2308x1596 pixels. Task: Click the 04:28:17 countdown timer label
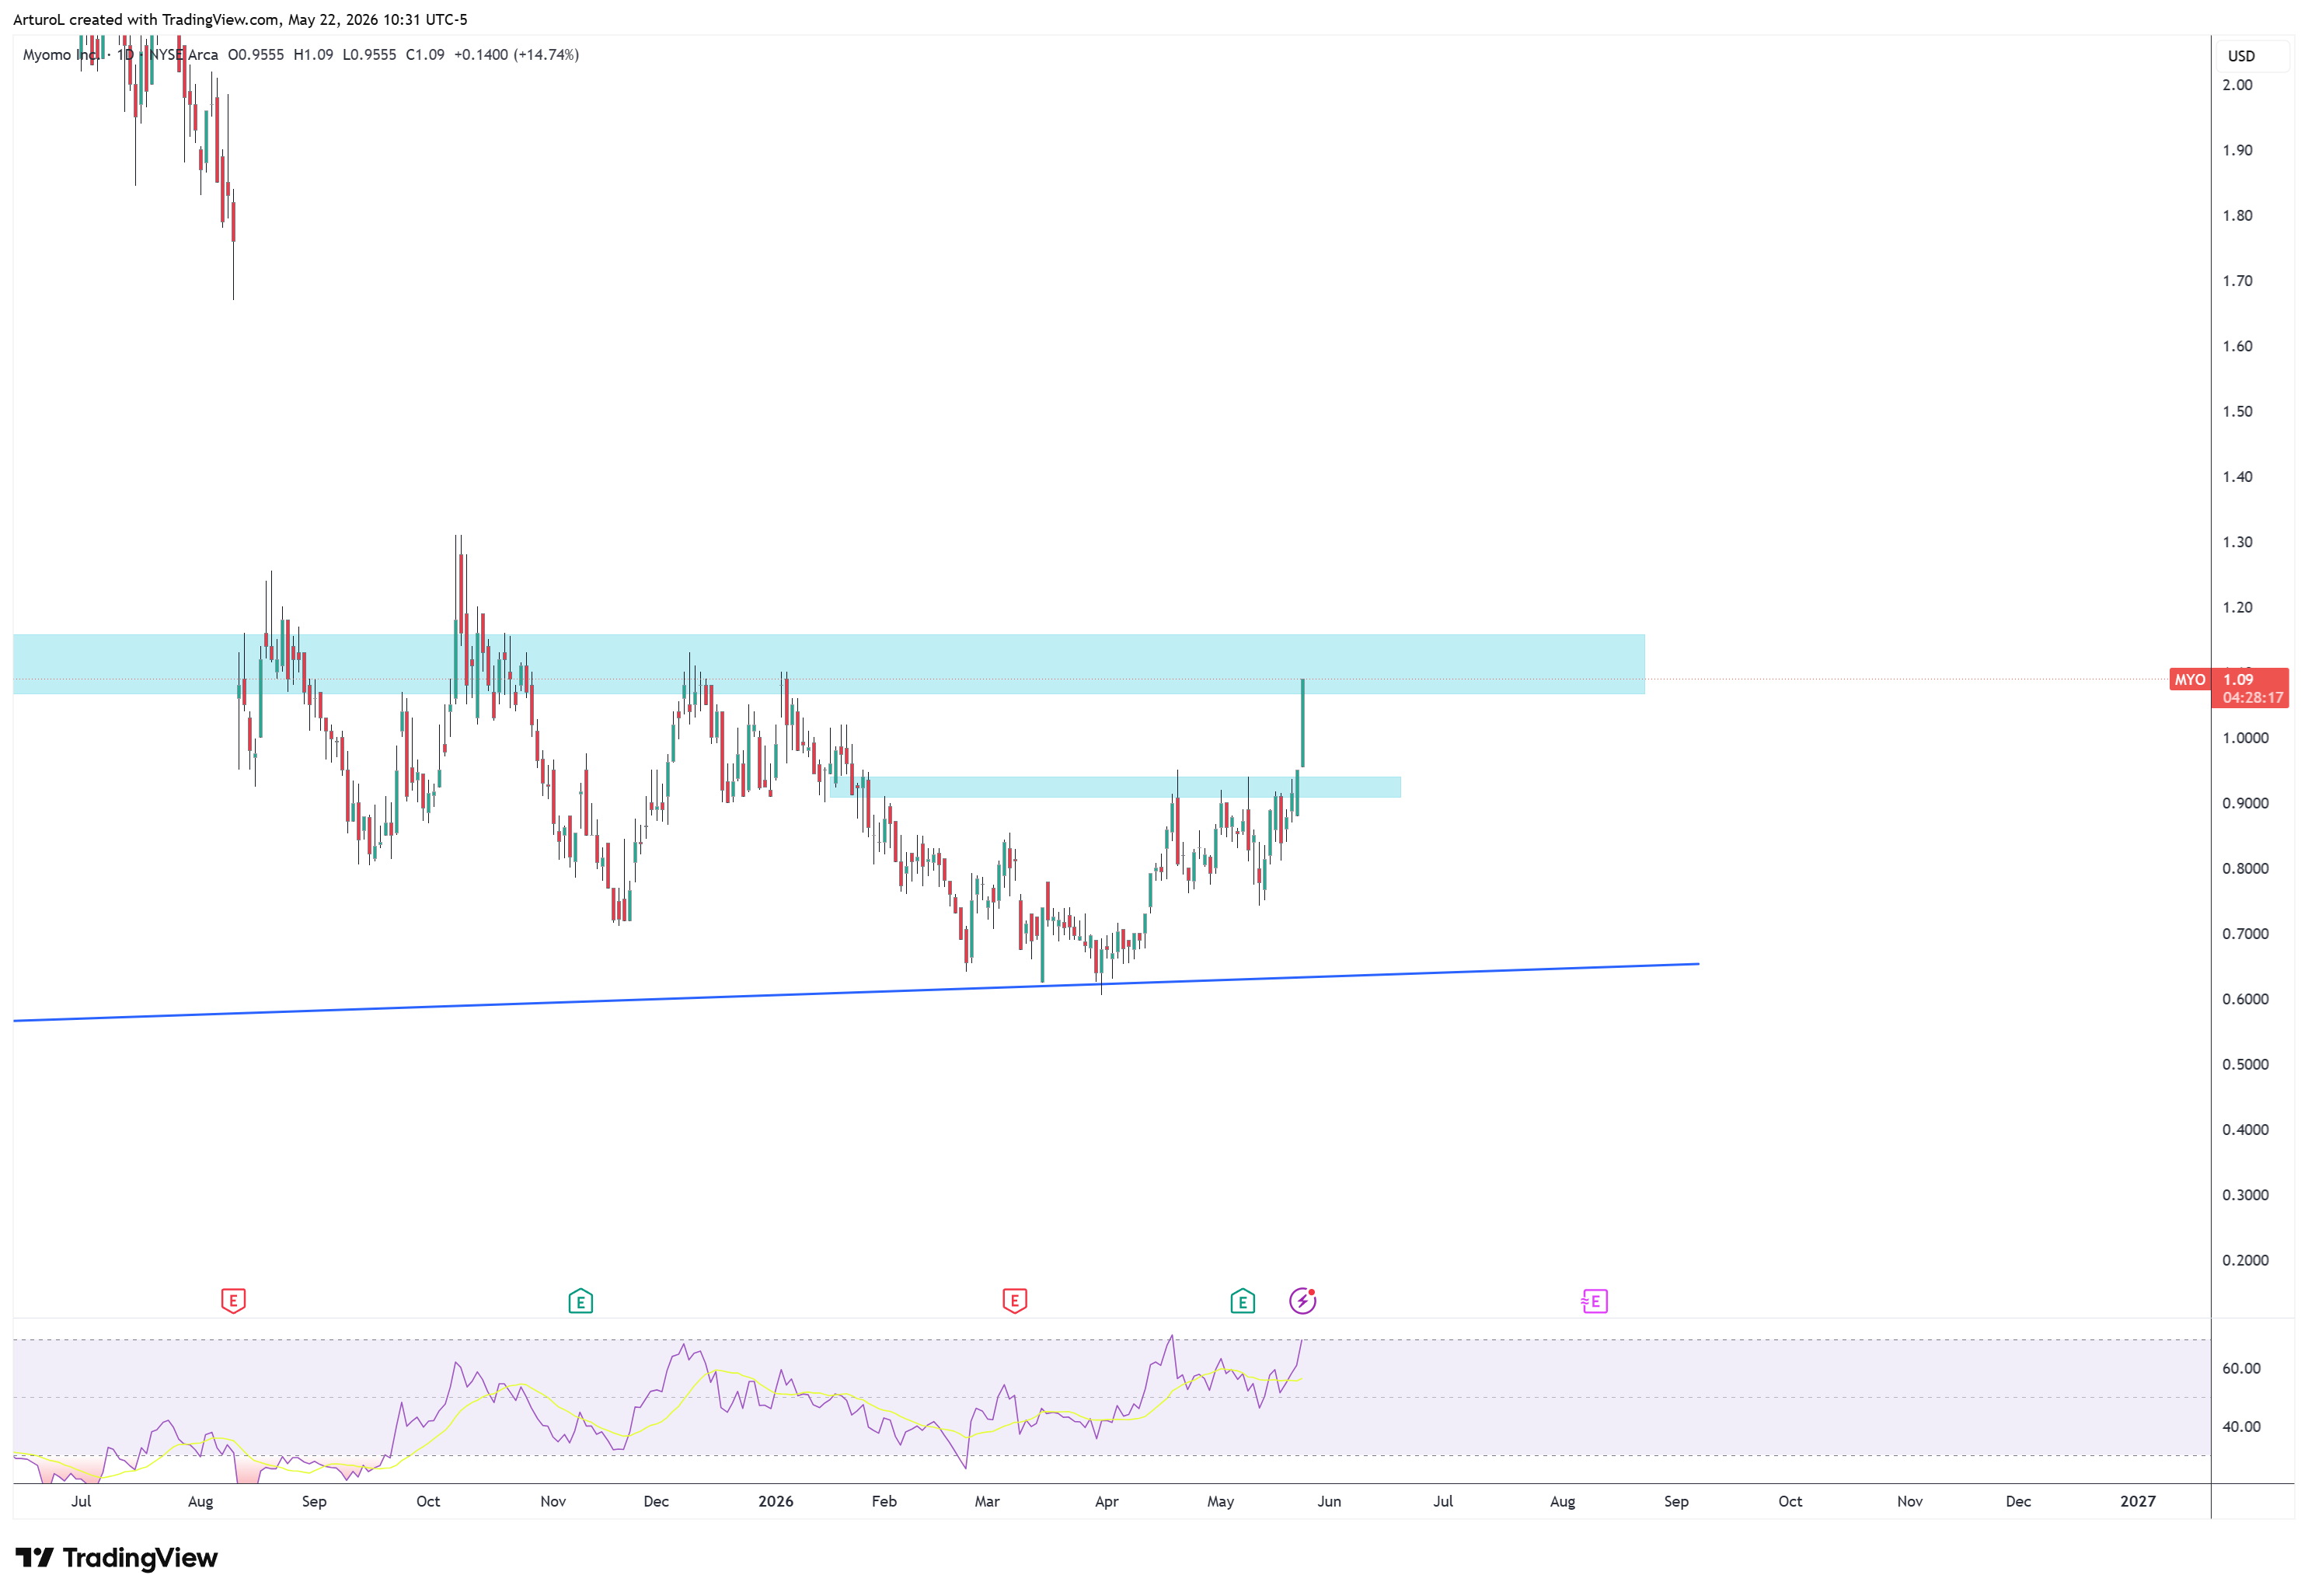point(2253,698)
